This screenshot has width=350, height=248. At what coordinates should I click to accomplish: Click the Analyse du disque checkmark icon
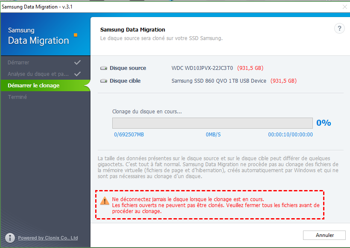77,74
